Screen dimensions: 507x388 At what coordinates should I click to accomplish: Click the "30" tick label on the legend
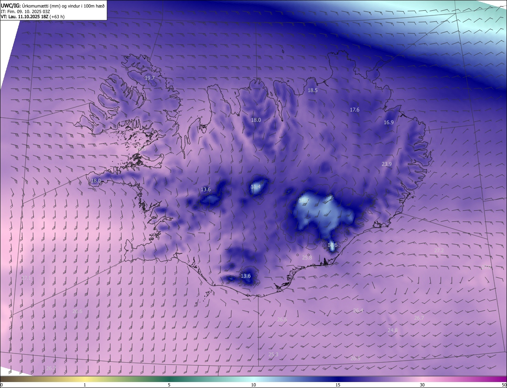tap(422, 385)
